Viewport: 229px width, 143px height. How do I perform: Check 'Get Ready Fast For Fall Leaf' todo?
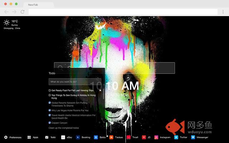click(x=50, y=90)
